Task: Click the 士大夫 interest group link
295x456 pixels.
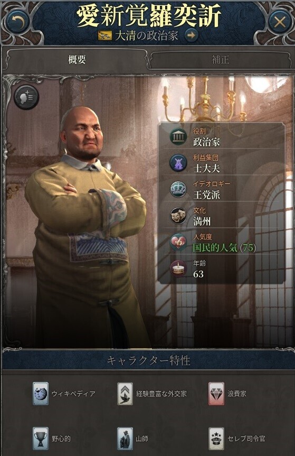Action: tap(206, 169)
